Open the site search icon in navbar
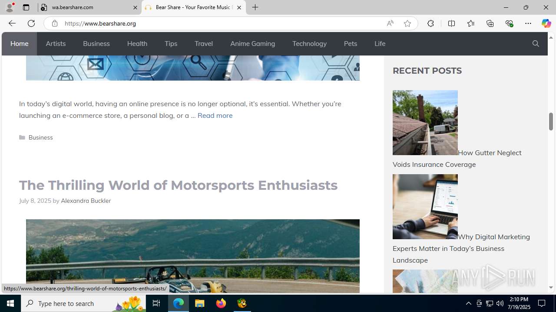556x312 pixels. (536, 44)
